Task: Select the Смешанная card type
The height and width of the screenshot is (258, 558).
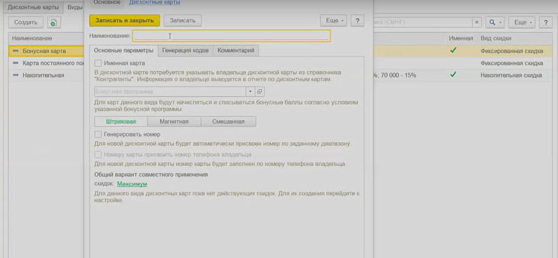Action: 228,121
